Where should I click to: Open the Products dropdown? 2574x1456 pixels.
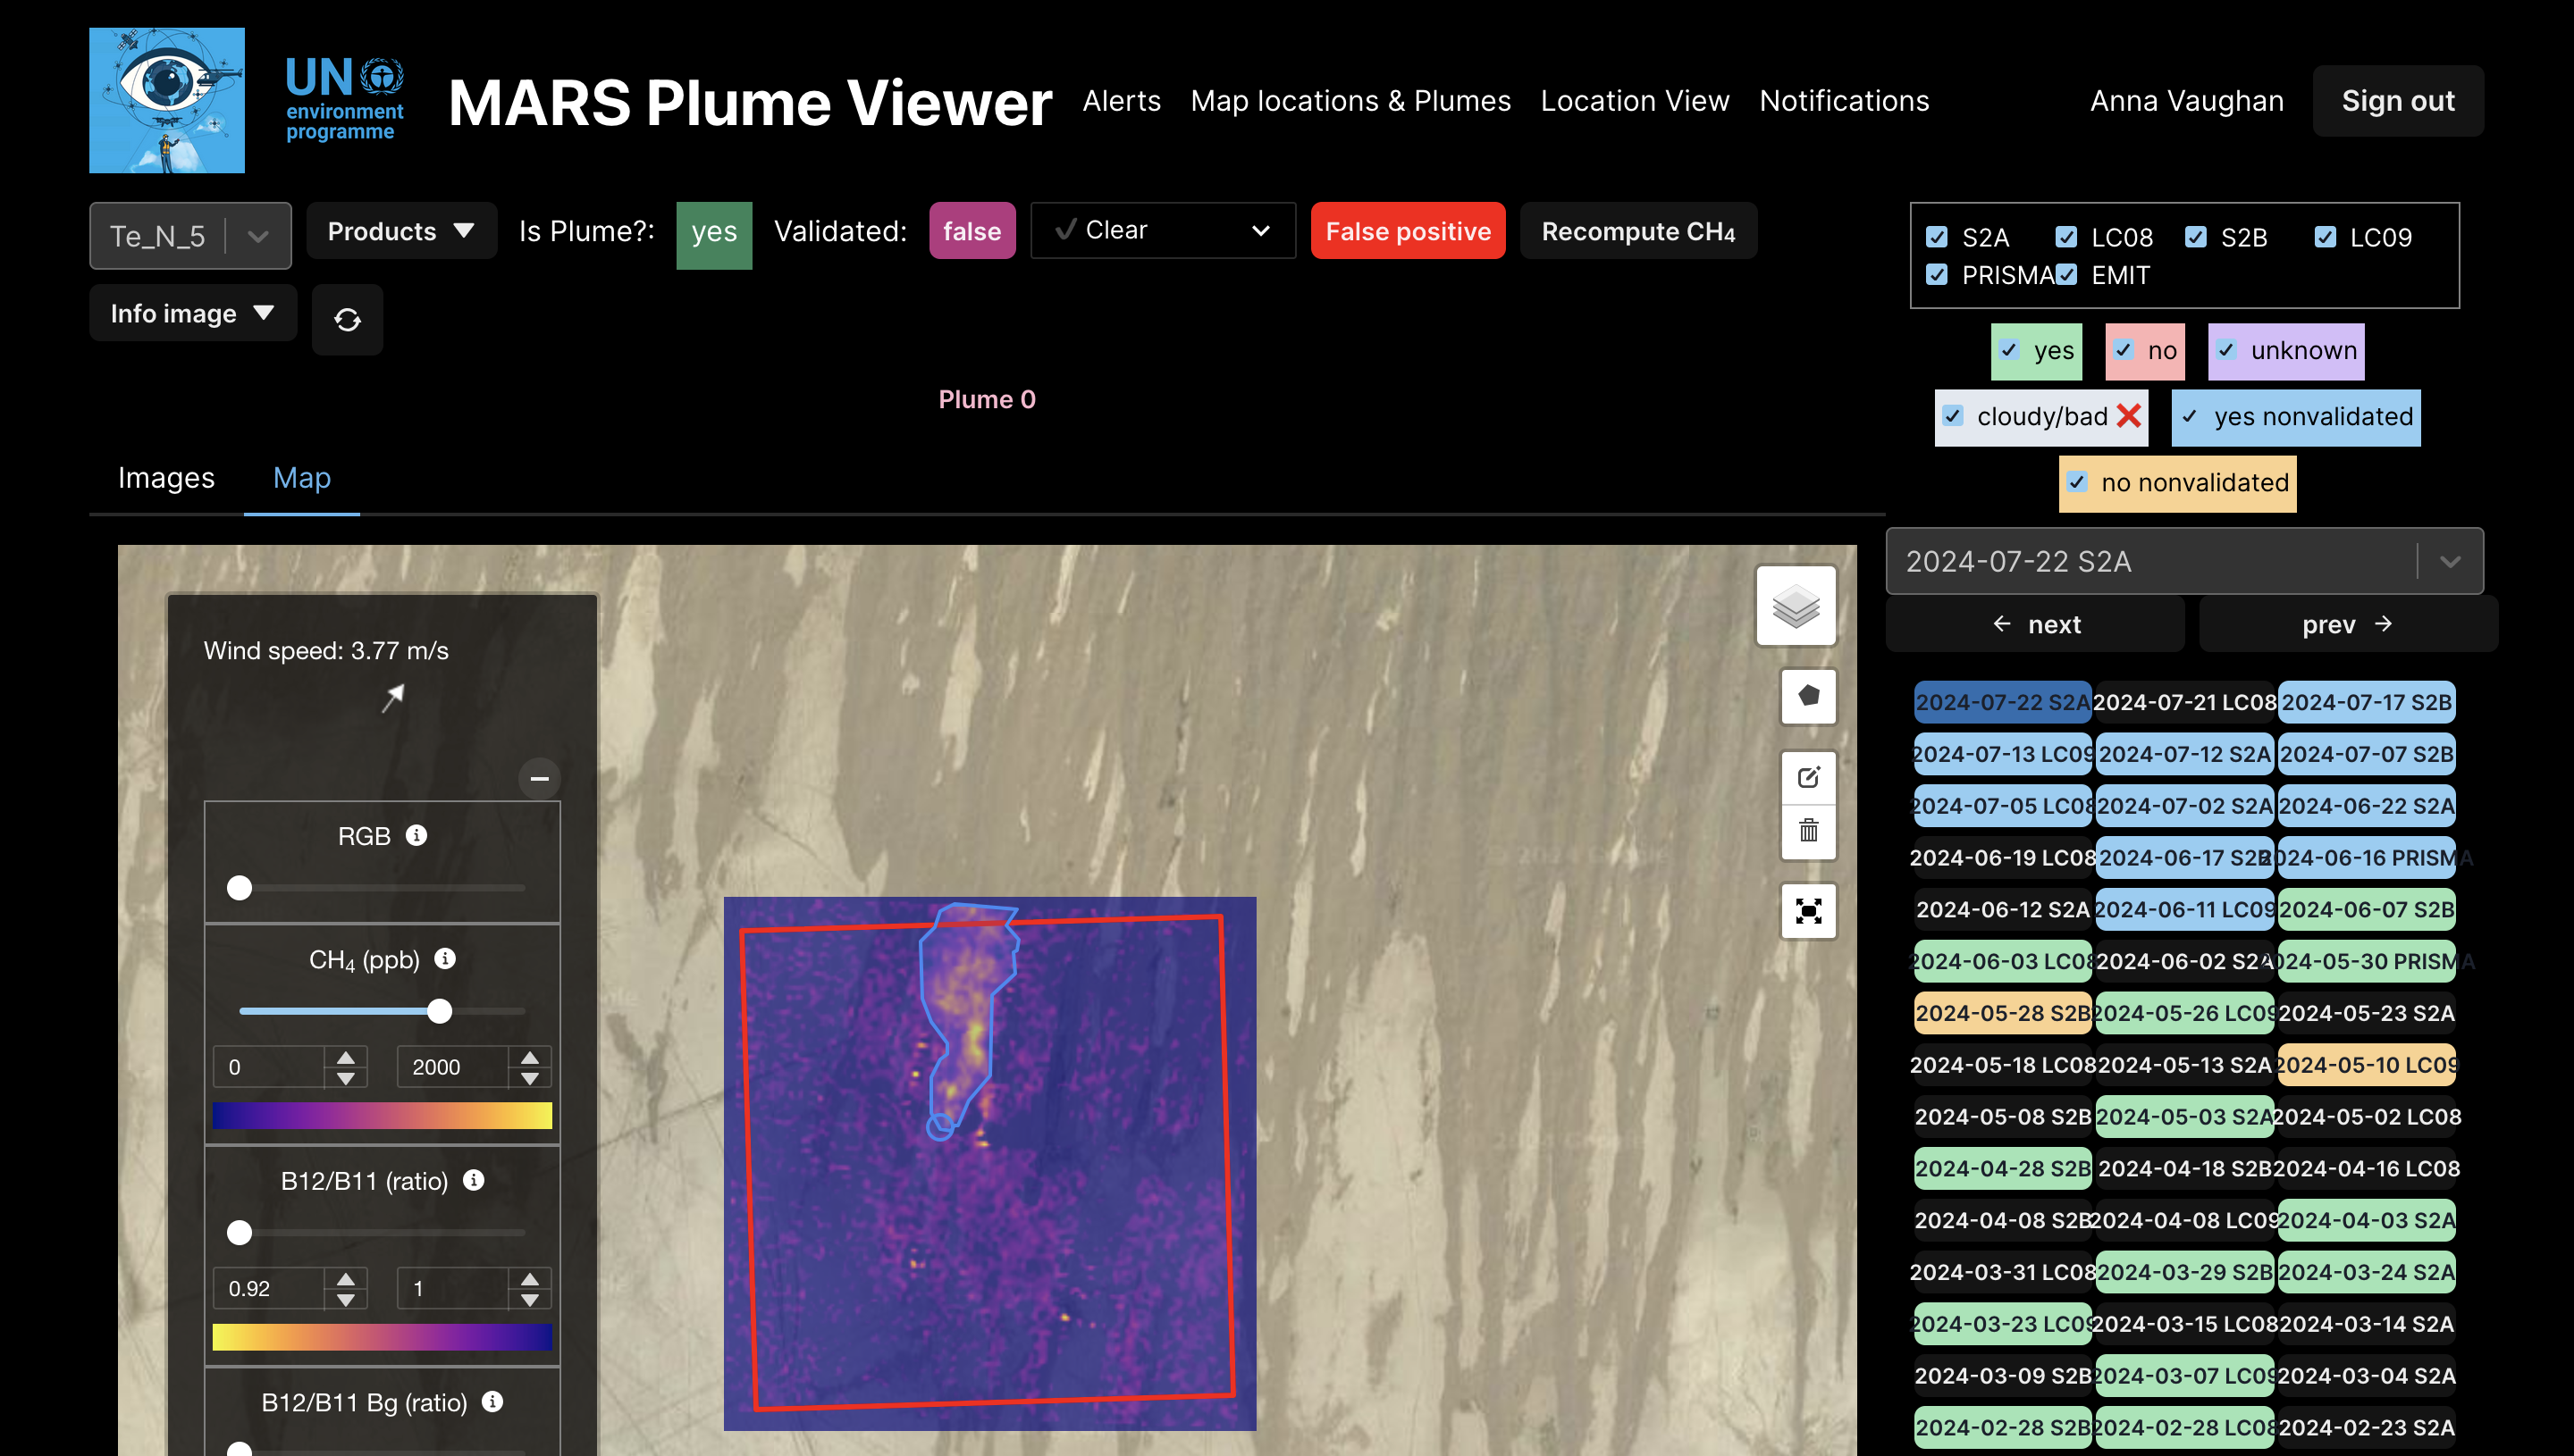coord(401,231)
